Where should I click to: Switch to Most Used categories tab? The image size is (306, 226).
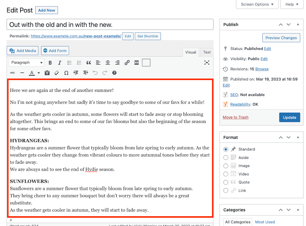(x=265, y=222)
